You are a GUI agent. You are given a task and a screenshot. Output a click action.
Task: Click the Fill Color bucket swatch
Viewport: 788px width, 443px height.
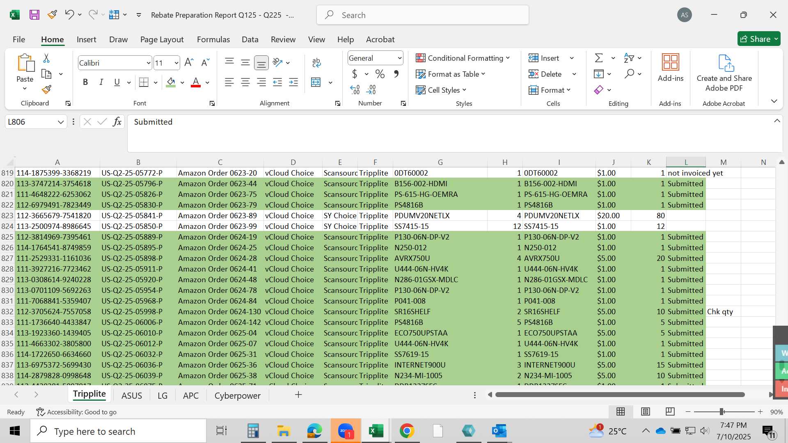[171, 82]
